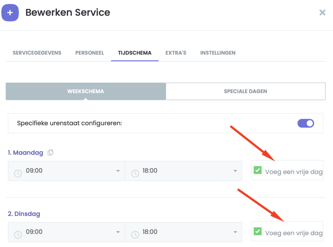Click clock icon in Maandag end time
Image resolution: width=333 pixels, height=247 pixels.
(x=135, y=174)
